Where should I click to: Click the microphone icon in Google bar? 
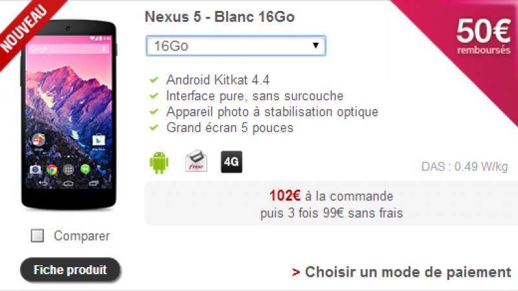pyautogui.click(x=104, y=49)
